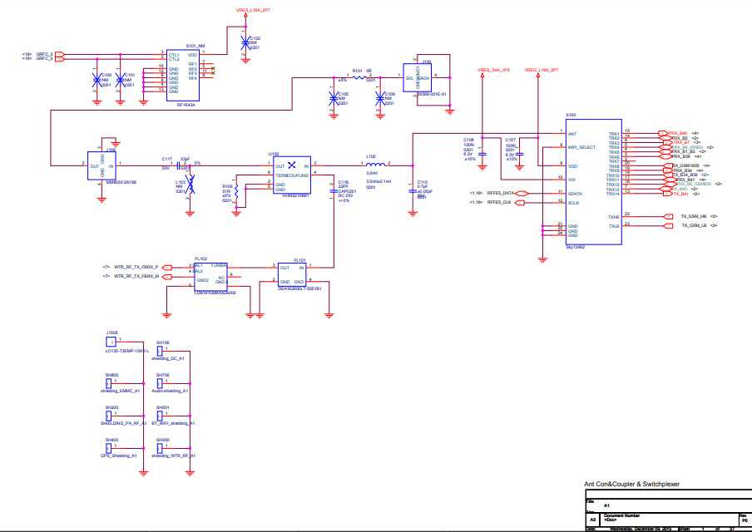Select resistor symbol R106
The width and height of the screenshot is (752, 532).
point(236,192)
